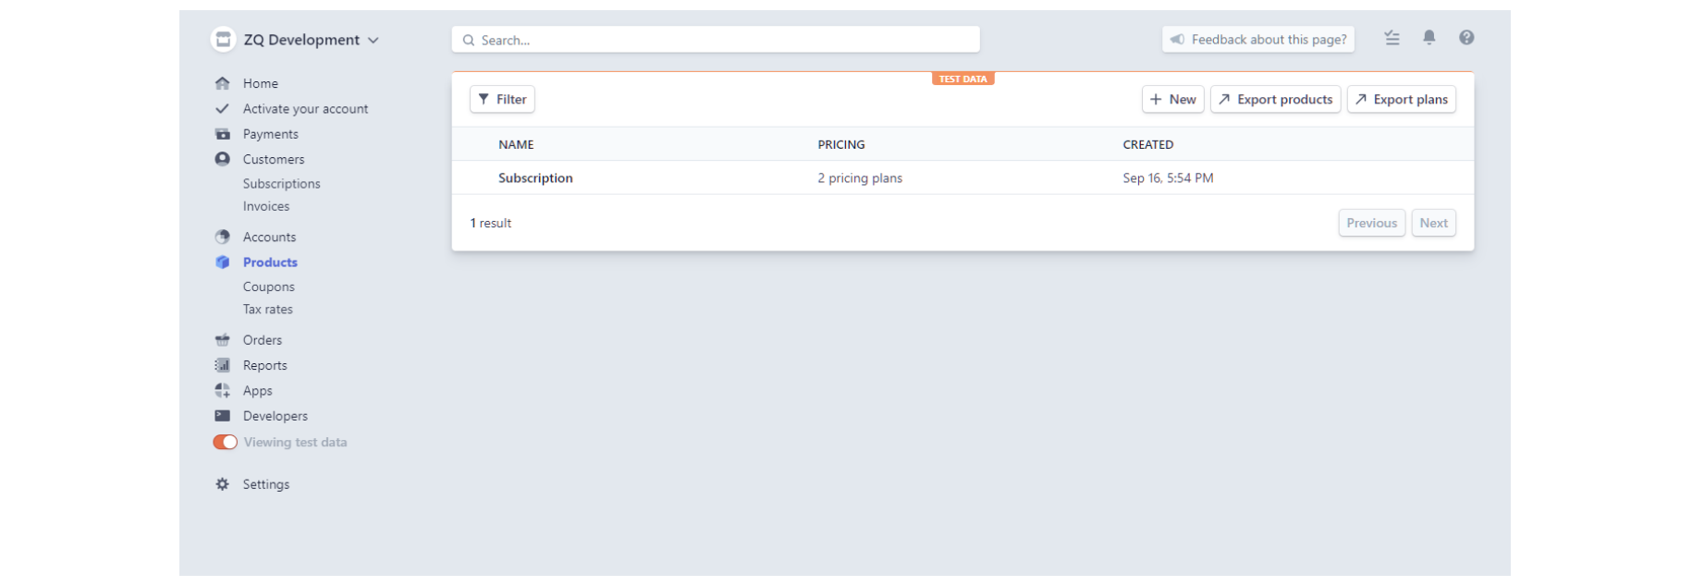The width and height of the screenshot is (1692, 586).
Task: Click Export products button
Action: [1275, 100]
